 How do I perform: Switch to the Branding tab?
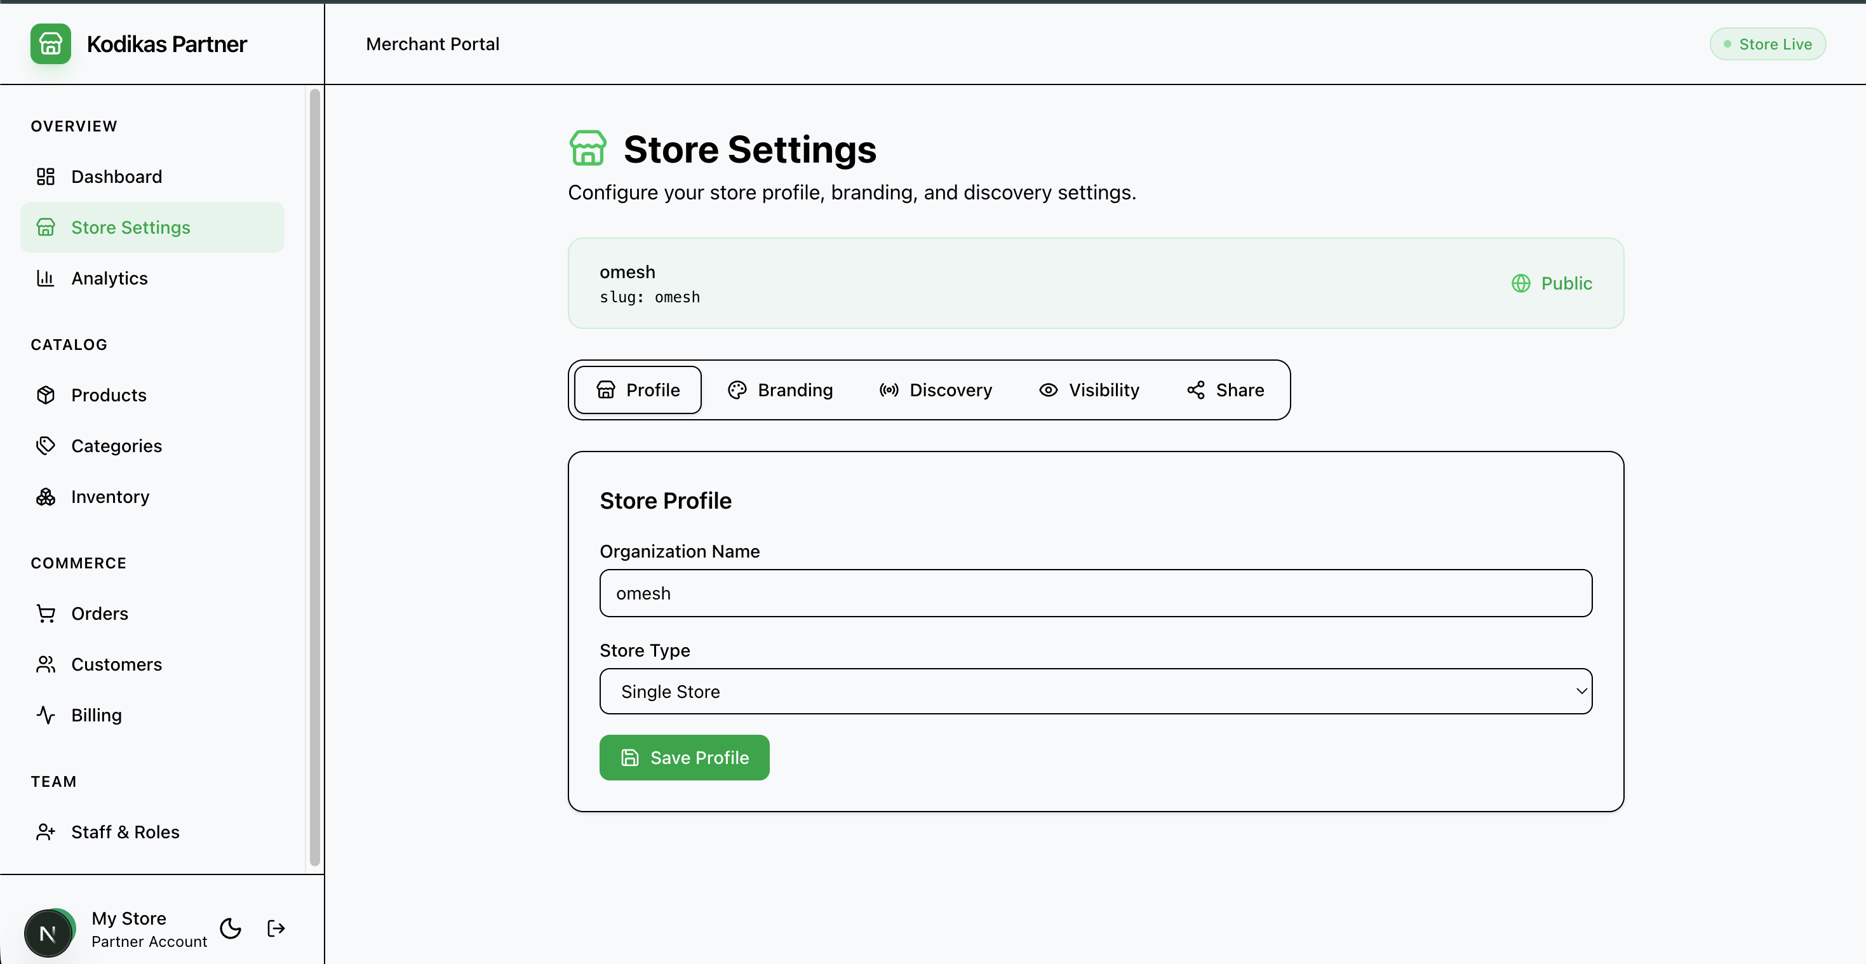pyautogui.click(x=780, y=391)
